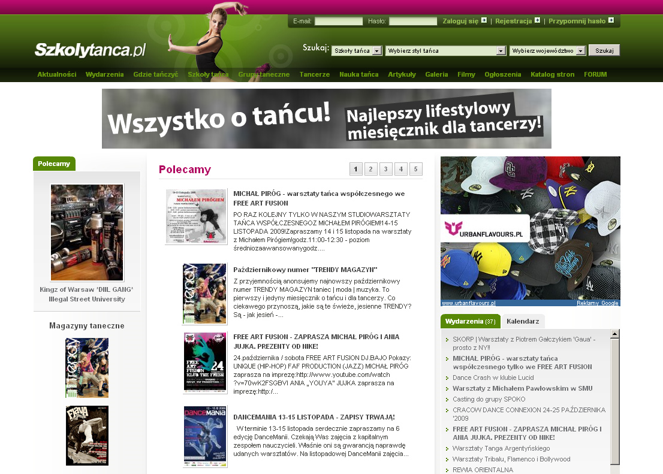The image size is (663, 474).
Task: Open the Ogłoszenia menu item
Action: click(x=503, y=74)
